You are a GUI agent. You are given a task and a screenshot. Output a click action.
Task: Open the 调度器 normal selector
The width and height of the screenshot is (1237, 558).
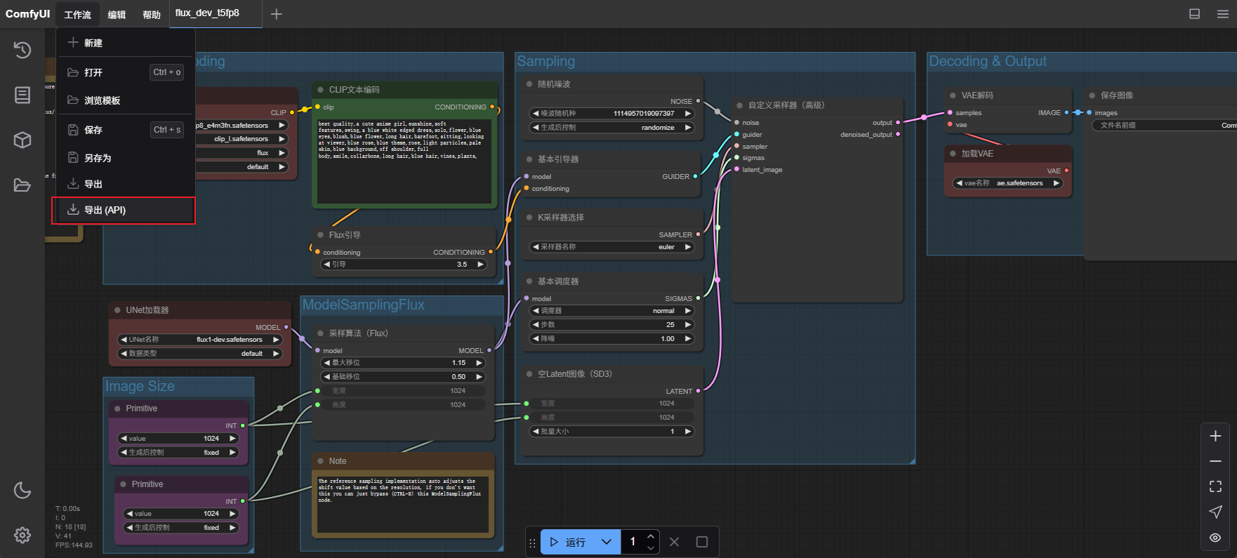611,311
